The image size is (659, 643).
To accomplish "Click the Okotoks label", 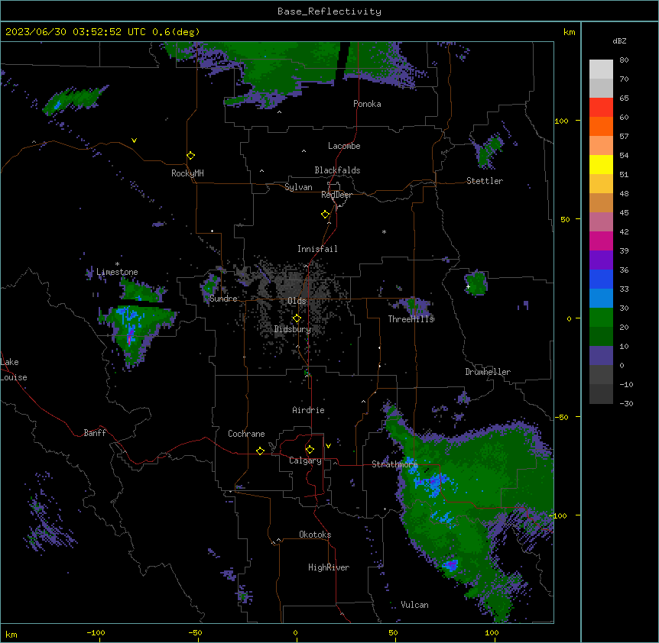I will [x=315, y=535].
